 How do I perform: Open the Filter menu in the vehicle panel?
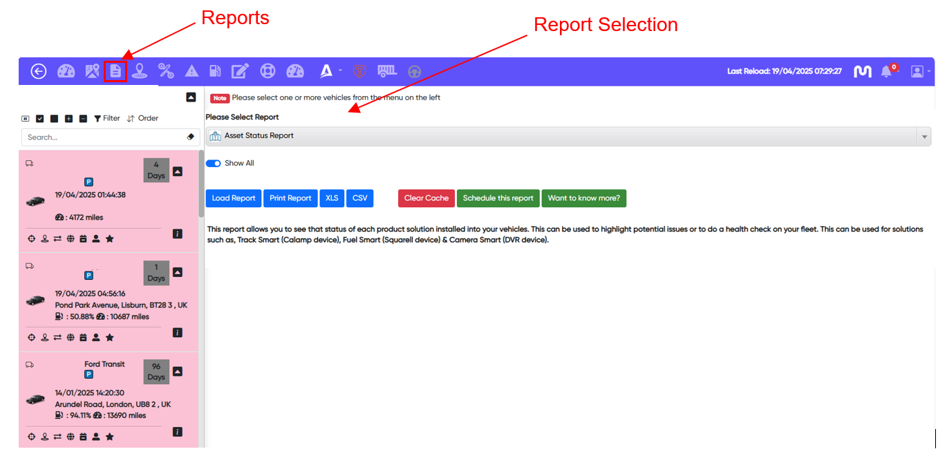(106, 118)
